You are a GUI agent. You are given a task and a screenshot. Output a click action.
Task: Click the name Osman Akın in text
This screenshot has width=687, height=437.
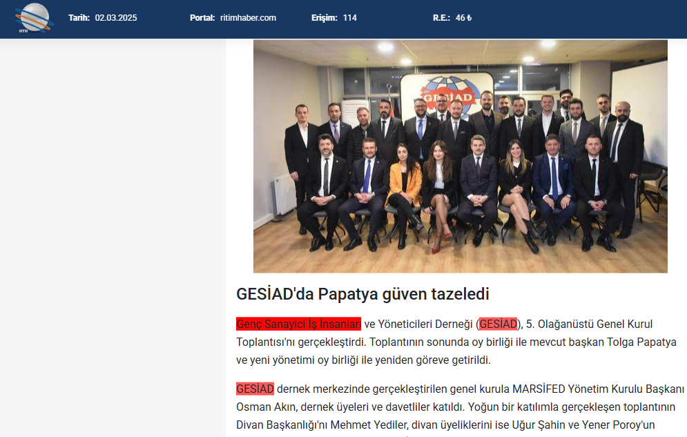pos(267,407)
